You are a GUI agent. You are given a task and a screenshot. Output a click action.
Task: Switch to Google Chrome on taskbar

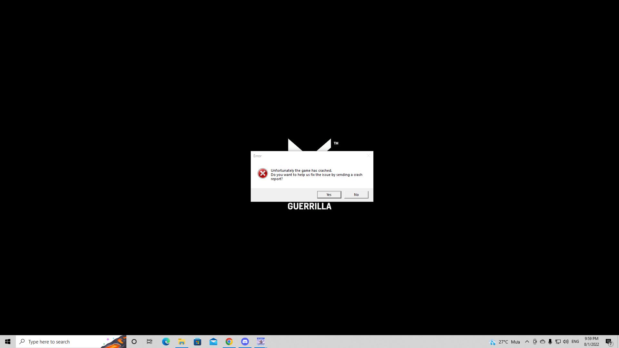[x=229, y=342]
